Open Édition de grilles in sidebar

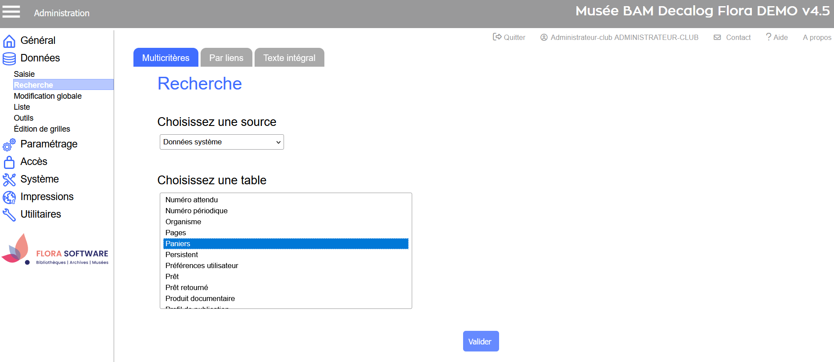point(42,129)
